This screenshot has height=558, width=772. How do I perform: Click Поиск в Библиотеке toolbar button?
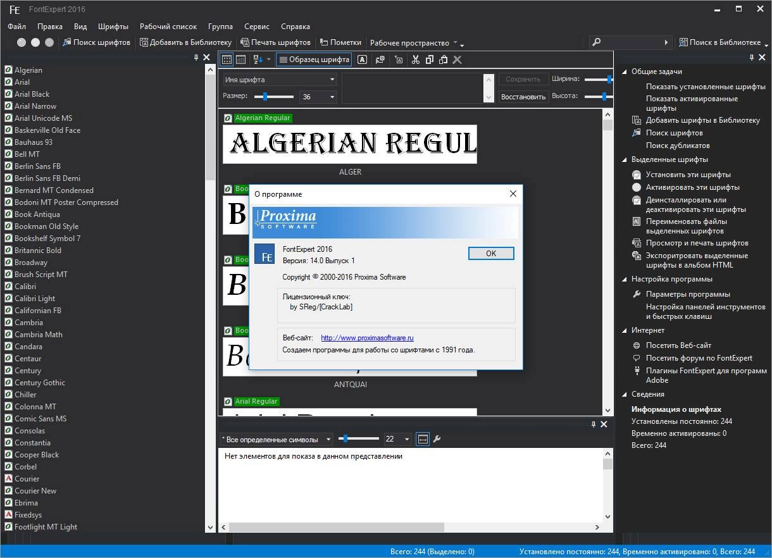point(719,42)
